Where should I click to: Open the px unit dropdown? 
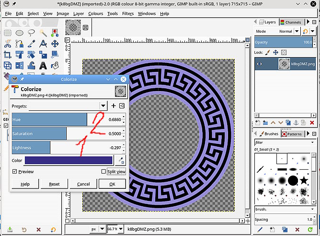click(x=102, y=229)
